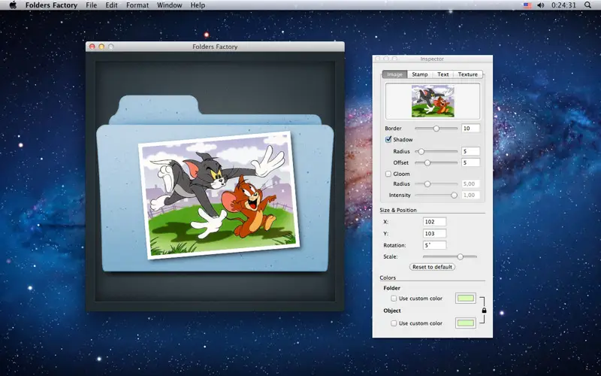The image size is (601, 376).
Task: Click the Folders Factory window title
Action: tap(215, 47)
